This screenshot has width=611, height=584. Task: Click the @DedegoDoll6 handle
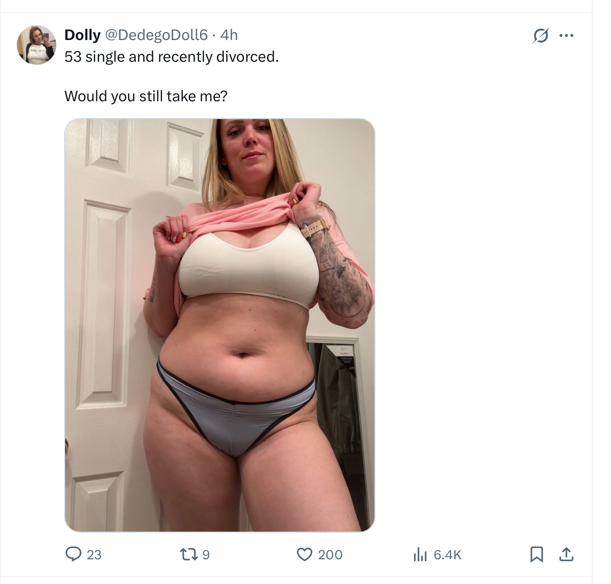(x=156, y=35)
